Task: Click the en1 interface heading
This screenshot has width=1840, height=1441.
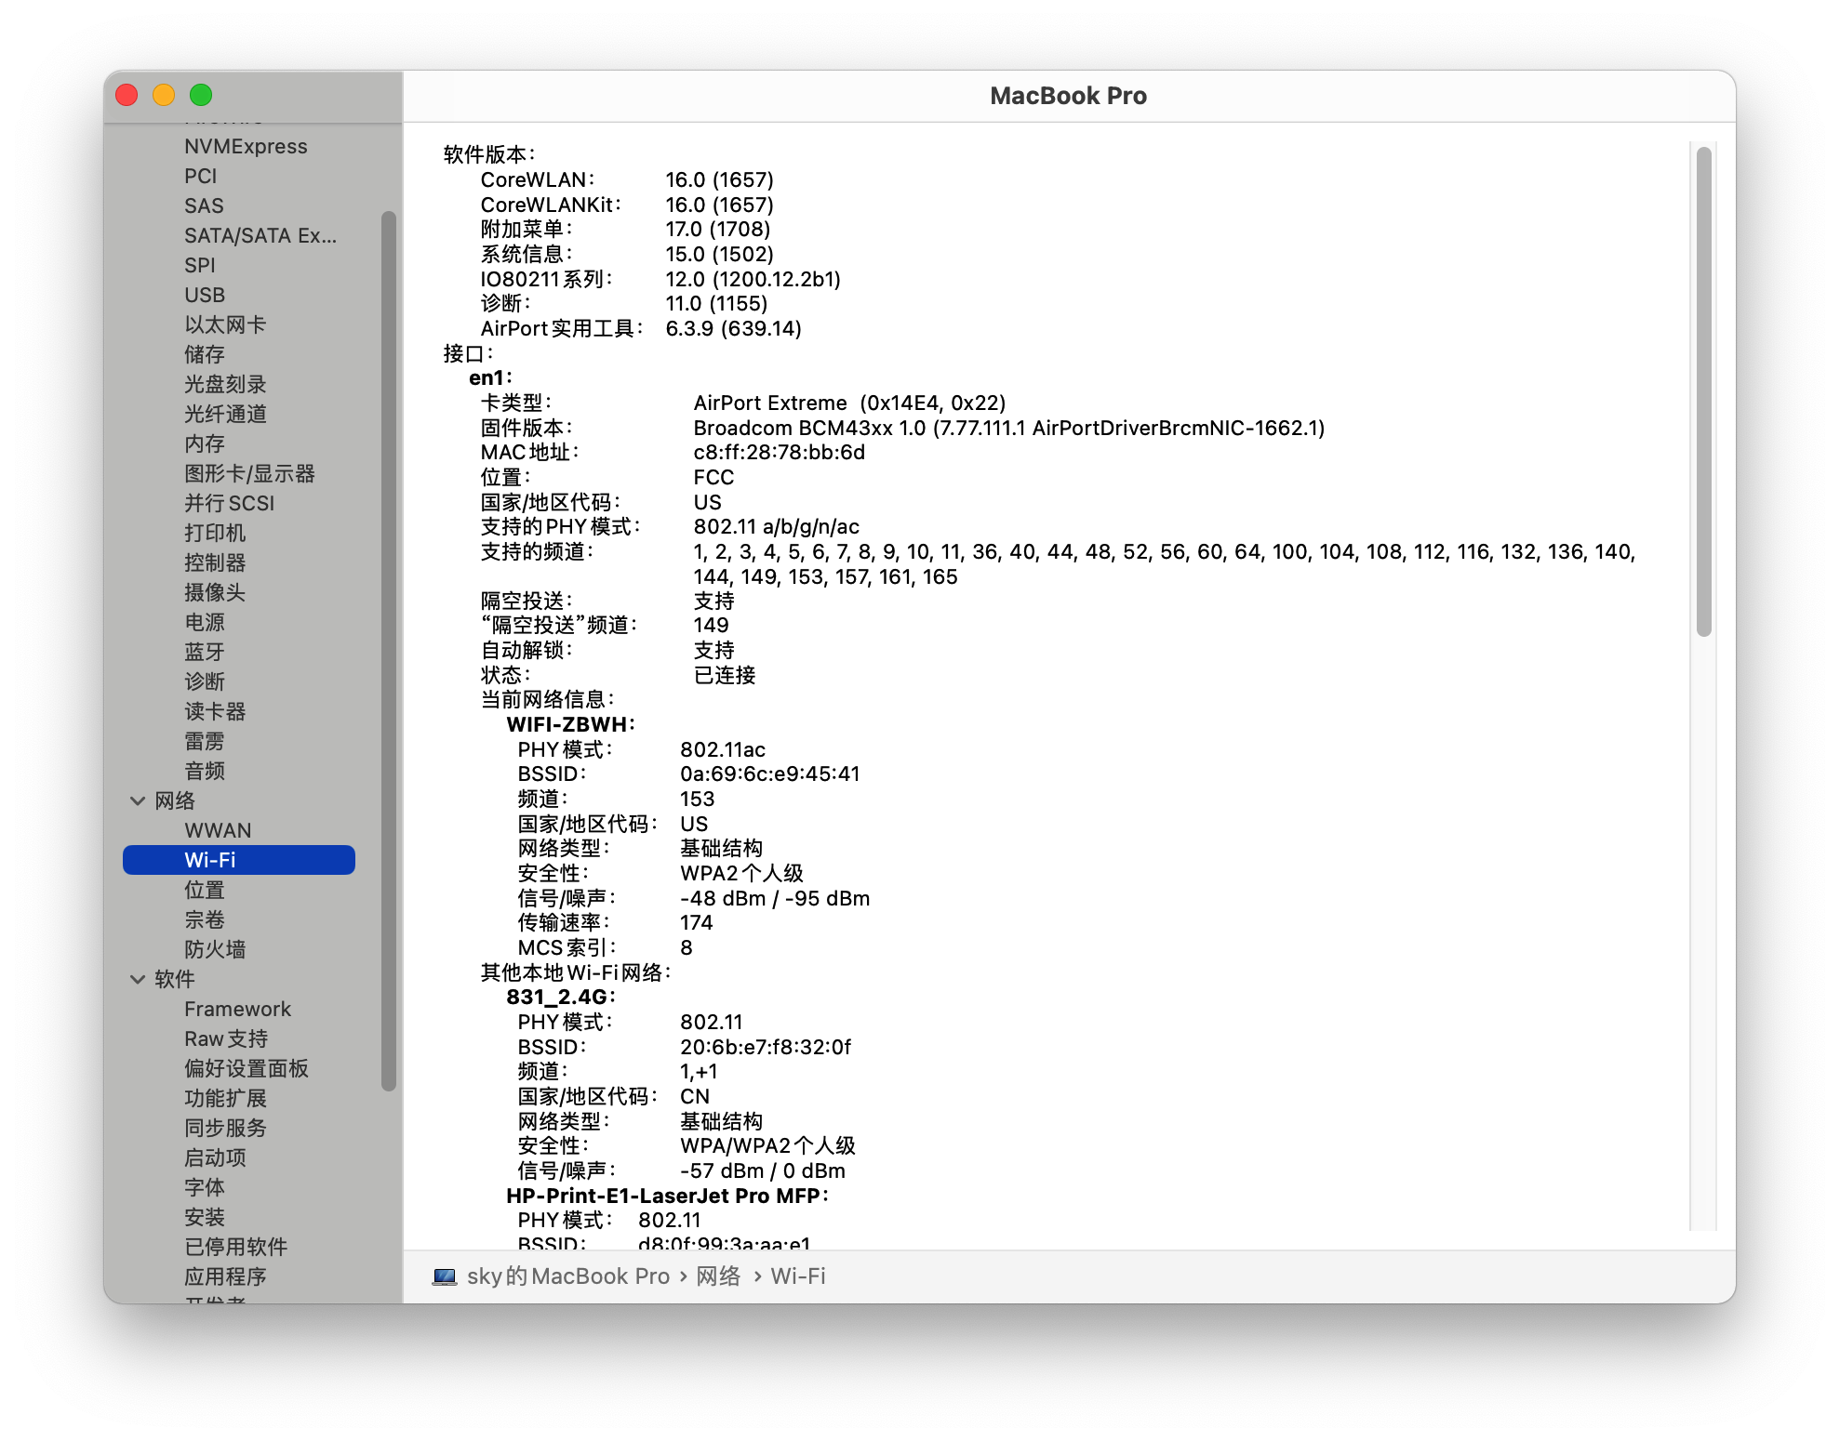Action: click(490, 377)
